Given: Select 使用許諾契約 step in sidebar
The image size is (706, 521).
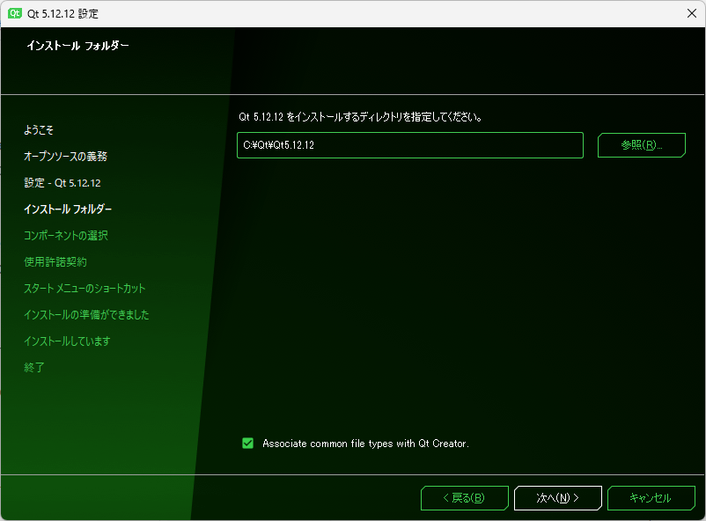Looking at the screenshot, I should coord(55,261).
